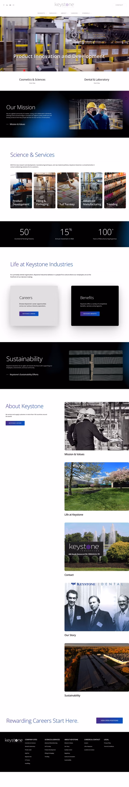Viewport: 129px width, 787px height.
Task: Click the Our Story caption under photo
Action: point(70,635)
